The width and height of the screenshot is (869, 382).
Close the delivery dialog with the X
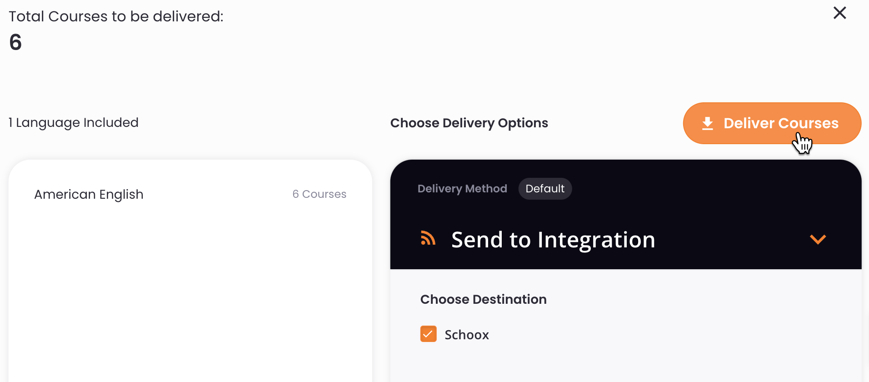tap(839, 13)
